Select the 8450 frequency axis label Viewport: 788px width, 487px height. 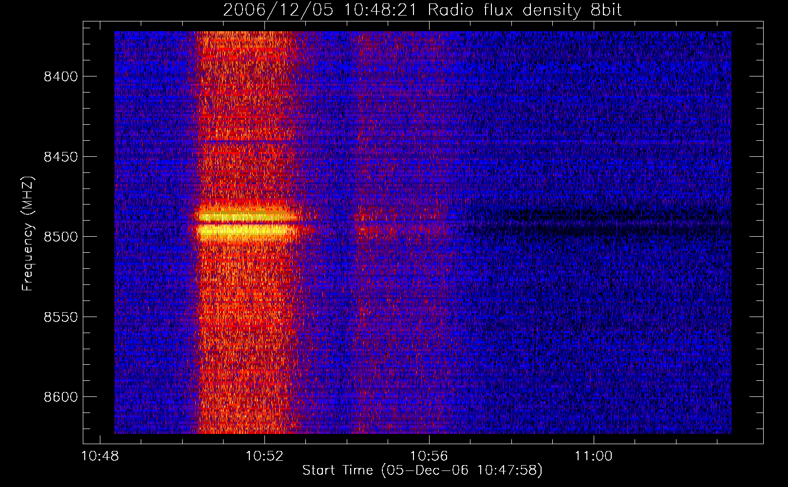pyautogui.click(x=60, y=157)
